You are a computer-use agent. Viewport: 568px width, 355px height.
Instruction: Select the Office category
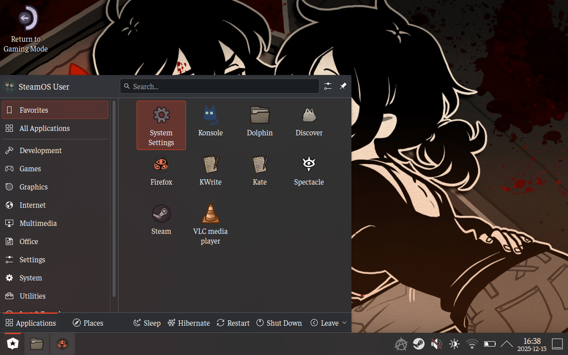tap(55, 241)
